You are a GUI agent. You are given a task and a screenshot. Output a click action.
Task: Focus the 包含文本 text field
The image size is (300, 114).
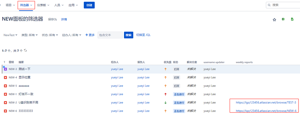click(x=110, y=35)
